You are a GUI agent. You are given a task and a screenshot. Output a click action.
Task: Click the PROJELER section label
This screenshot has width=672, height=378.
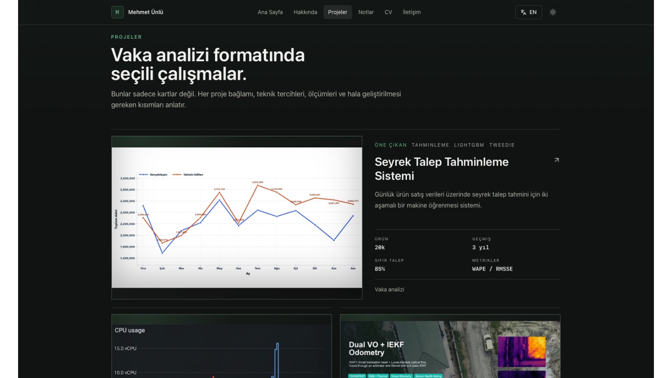(x=126, y=37)
